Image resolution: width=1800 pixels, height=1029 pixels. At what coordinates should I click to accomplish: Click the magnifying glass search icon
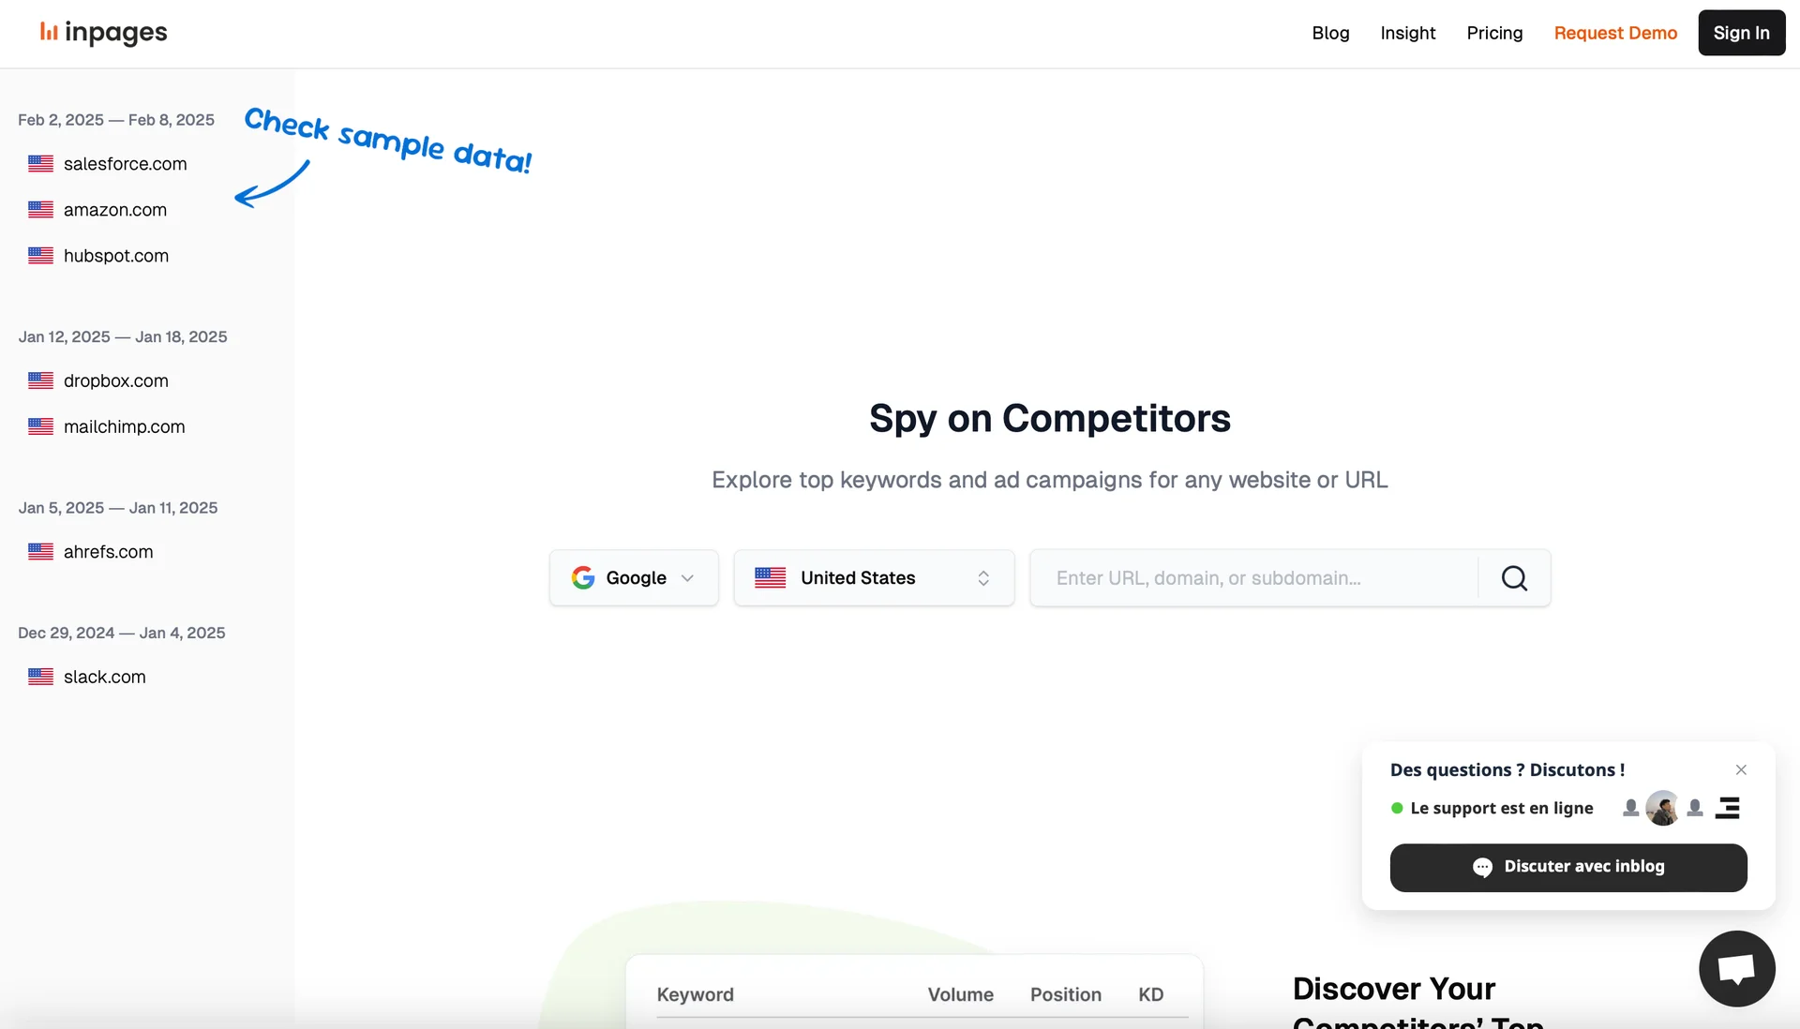1513,577
